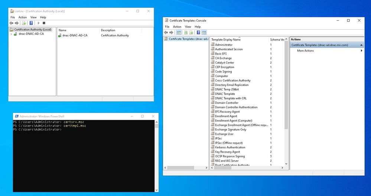The height and width of the screenshot is (196, 371).
Task: Collapse Certificate Templates section in Actions pane
Action: coord(361,45)
